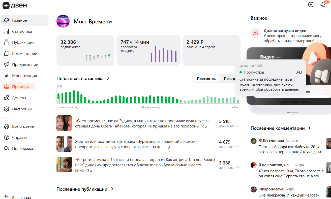Open Донаты section label
The width and height of the screenshot is (331, 199).
(19, 98)
